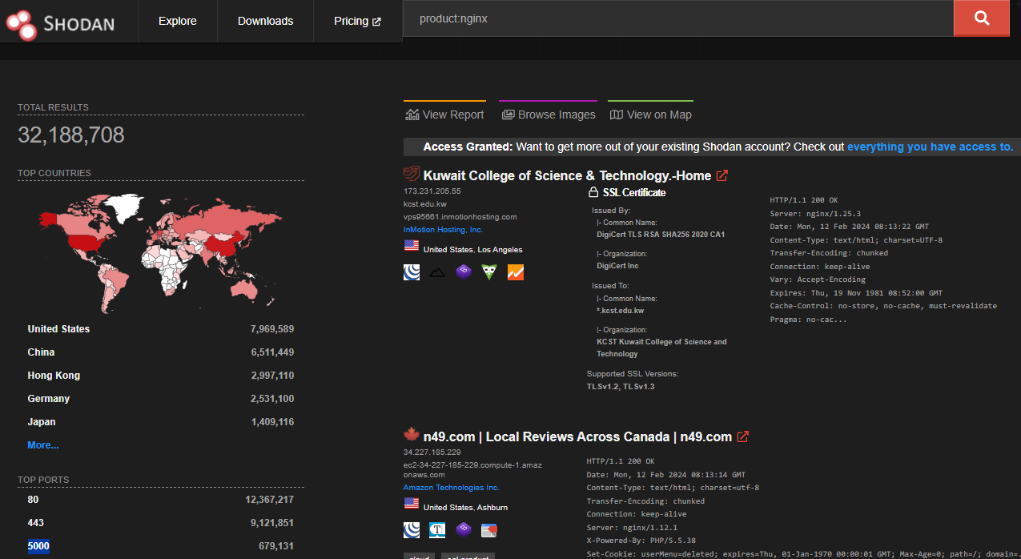Click the Kuwait College site favicon
The height and width of the screenshot is (559, 1021).
click(411, 174)
